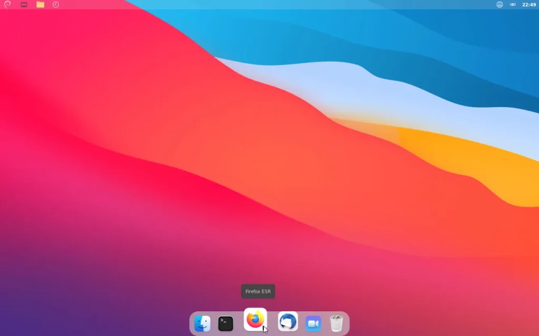The width and height of the screenshot is (539, 336).
Task: Open Thunderbird mail from the dock
Action: (x=288, y=321)
